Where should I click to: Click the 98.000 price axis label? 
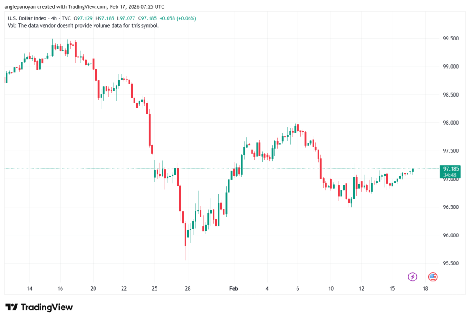point(451,123)
